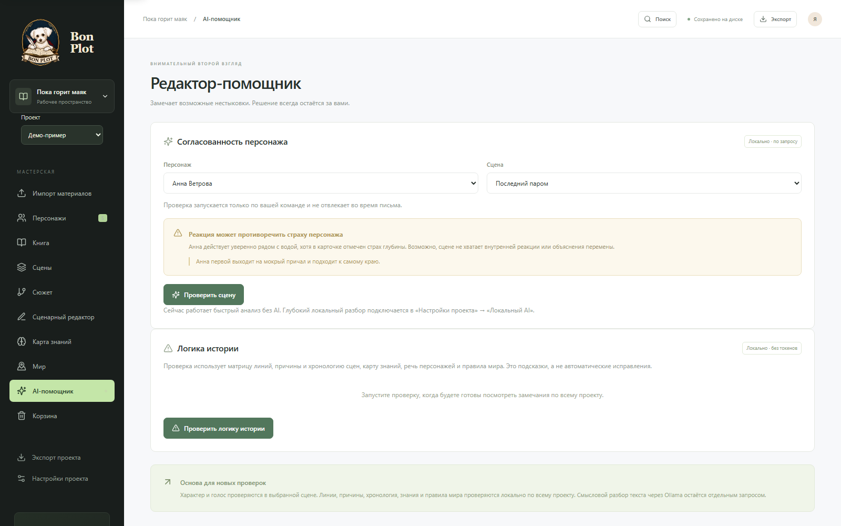
Task: Click the download icon in the top Экспорт button
Action: pyautogui.click(x=763, y=19)
